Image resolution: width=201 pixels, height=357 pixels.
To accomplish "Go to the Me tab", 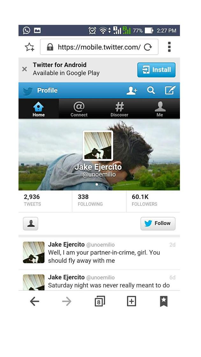I will tap(160, 109).
